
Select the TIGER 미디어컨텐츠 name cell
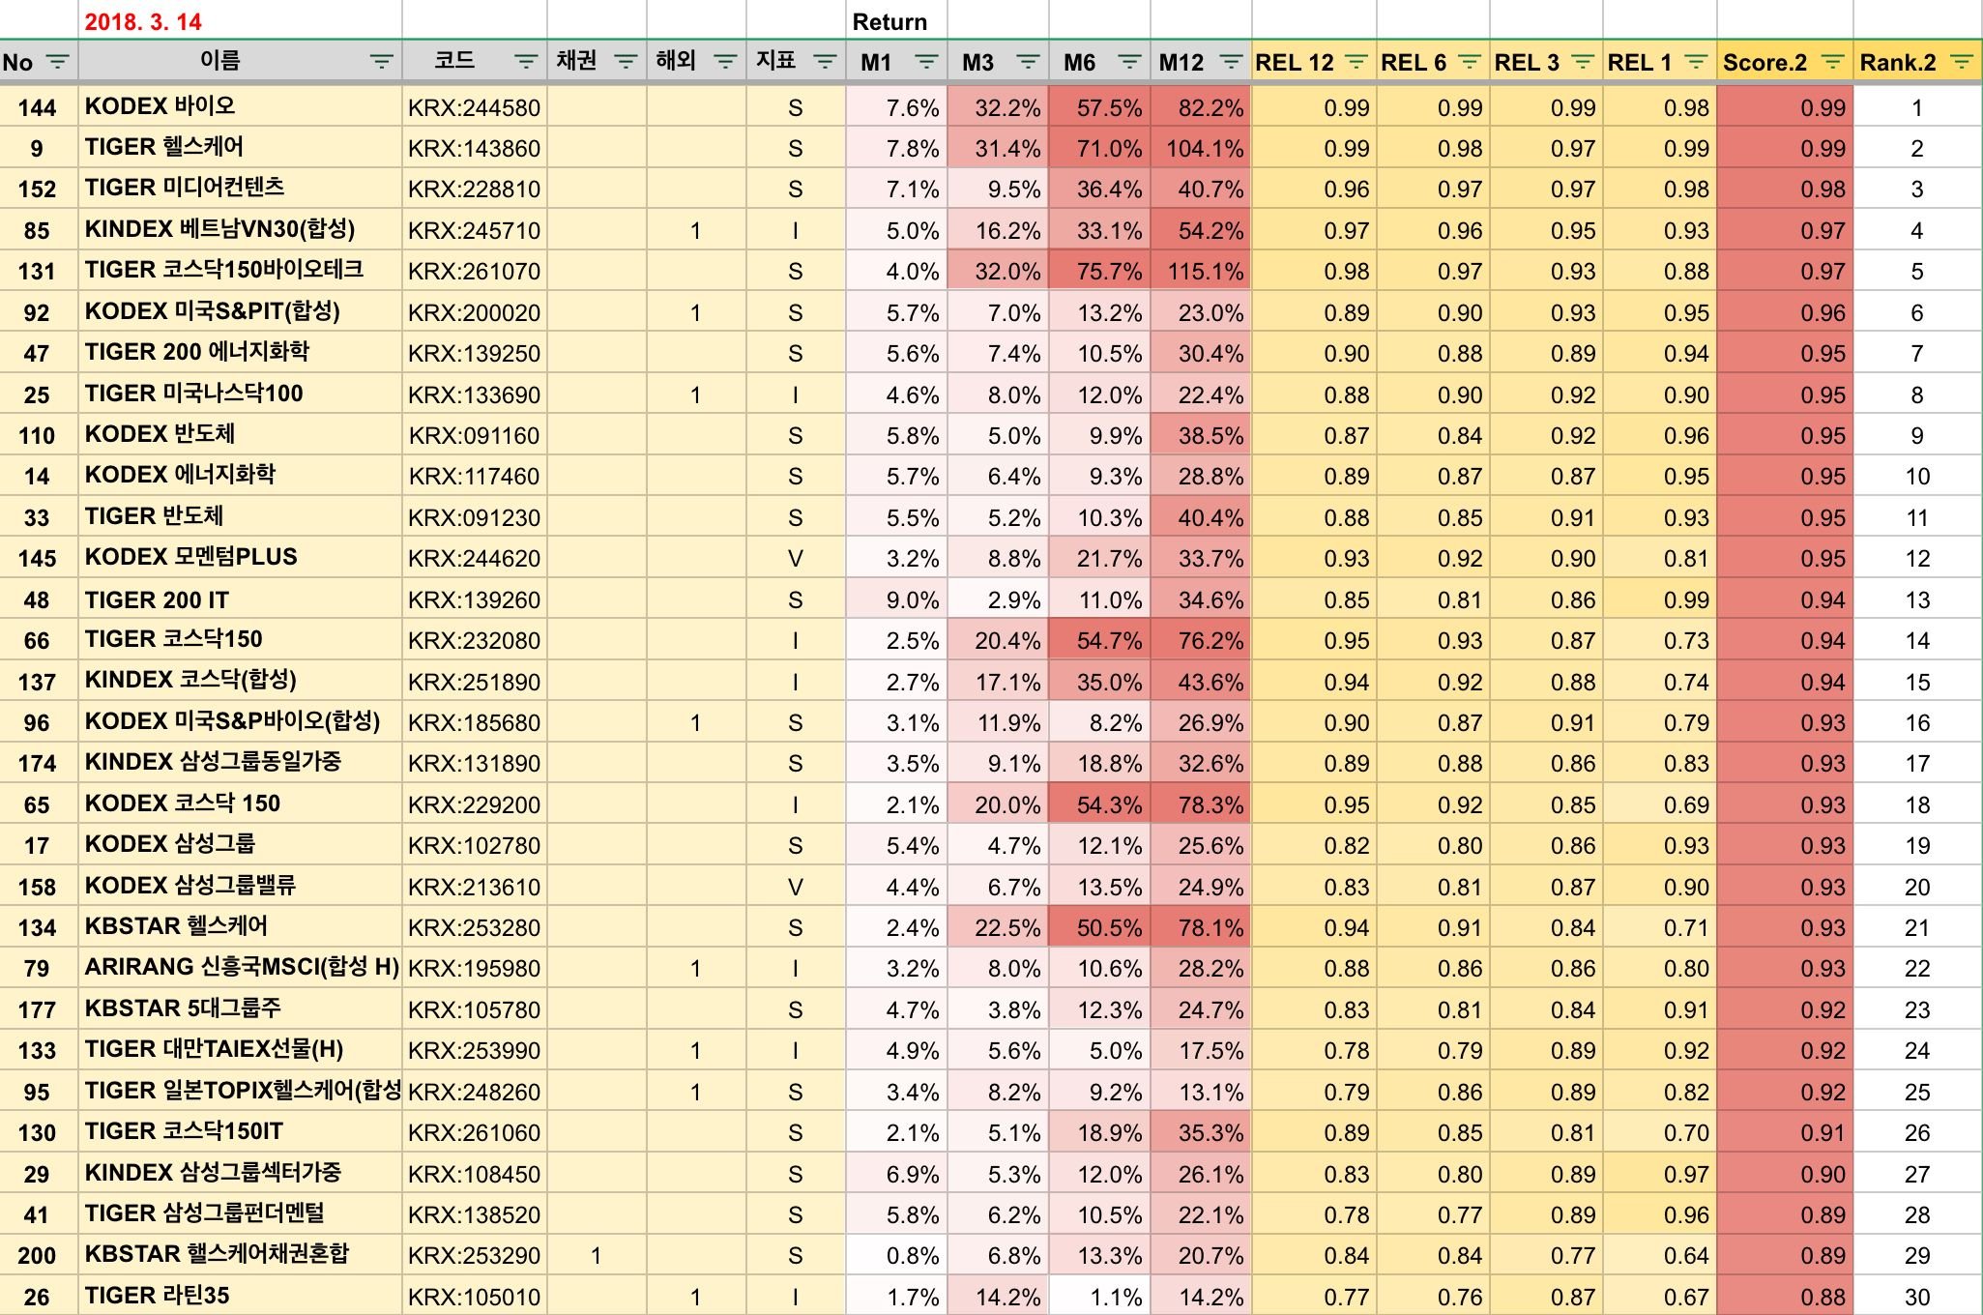click(x=240, y=189)
